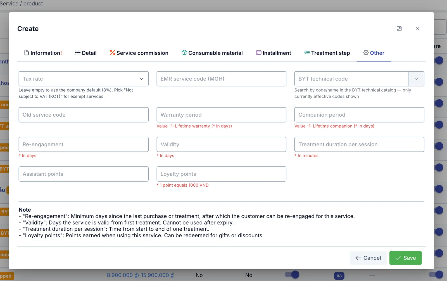Open the Service commission tab
447x281 pixels.
[139, 53]
